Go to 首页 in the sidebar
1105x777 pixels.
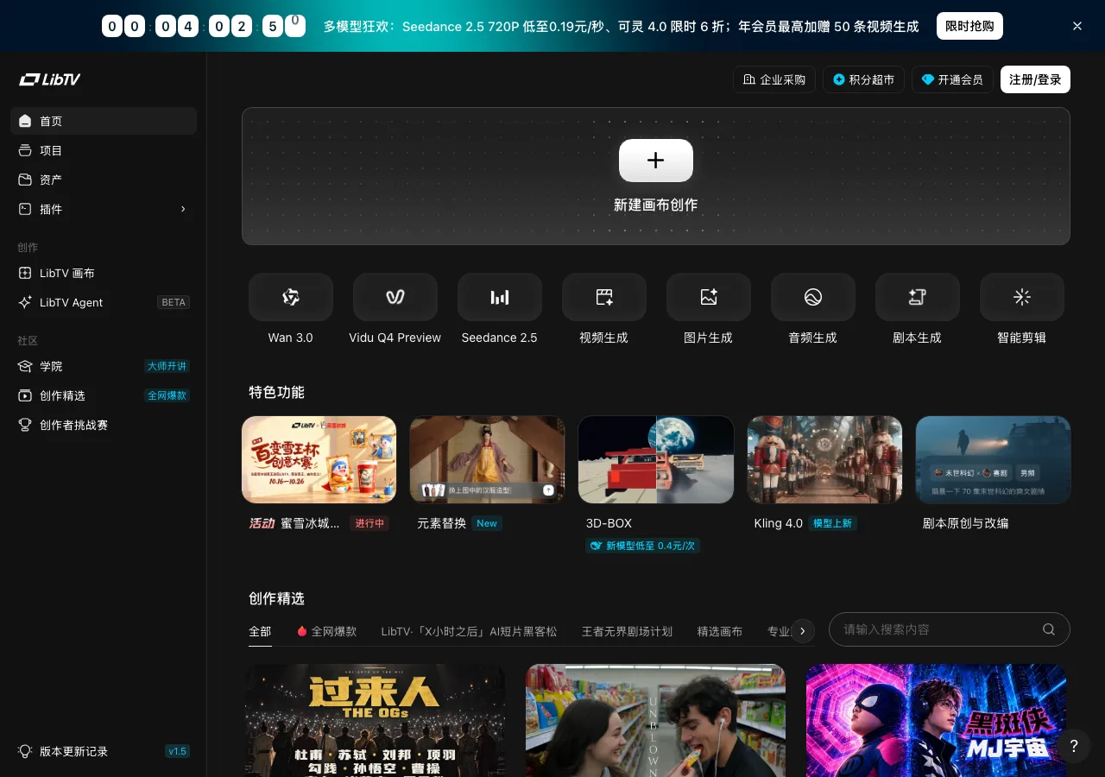pos(104,121)
